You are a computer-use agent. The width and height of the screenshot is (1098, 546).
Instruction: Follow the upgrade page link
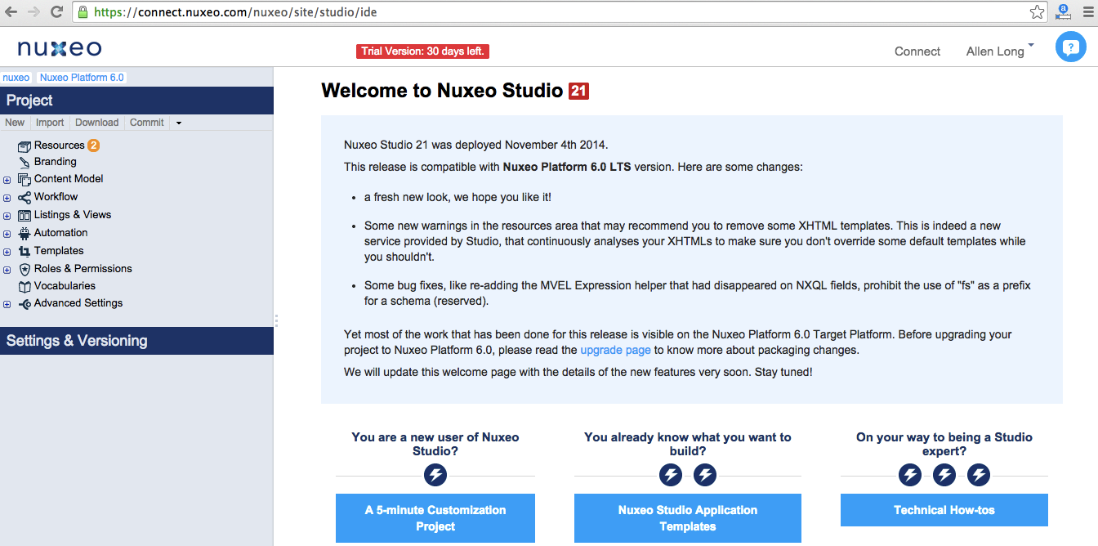(615, 350)
